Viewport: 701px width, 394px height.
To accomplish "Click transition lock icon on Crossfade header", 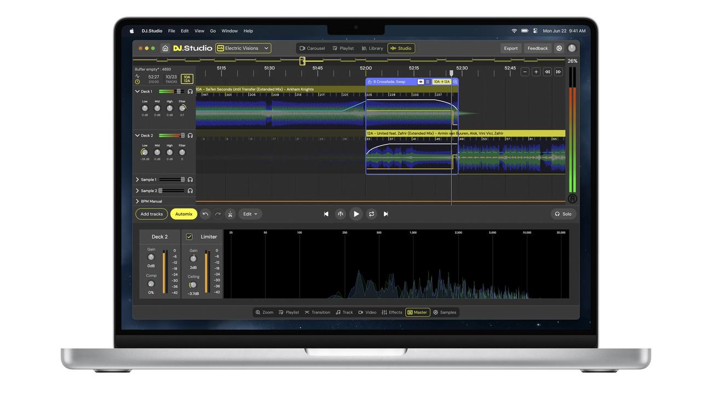I will click(370, 82).
